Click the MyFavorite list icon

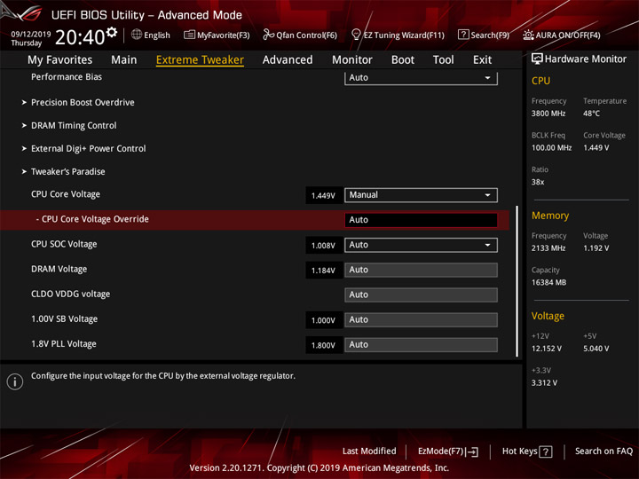pyautogui.click(x=189, y=35)
